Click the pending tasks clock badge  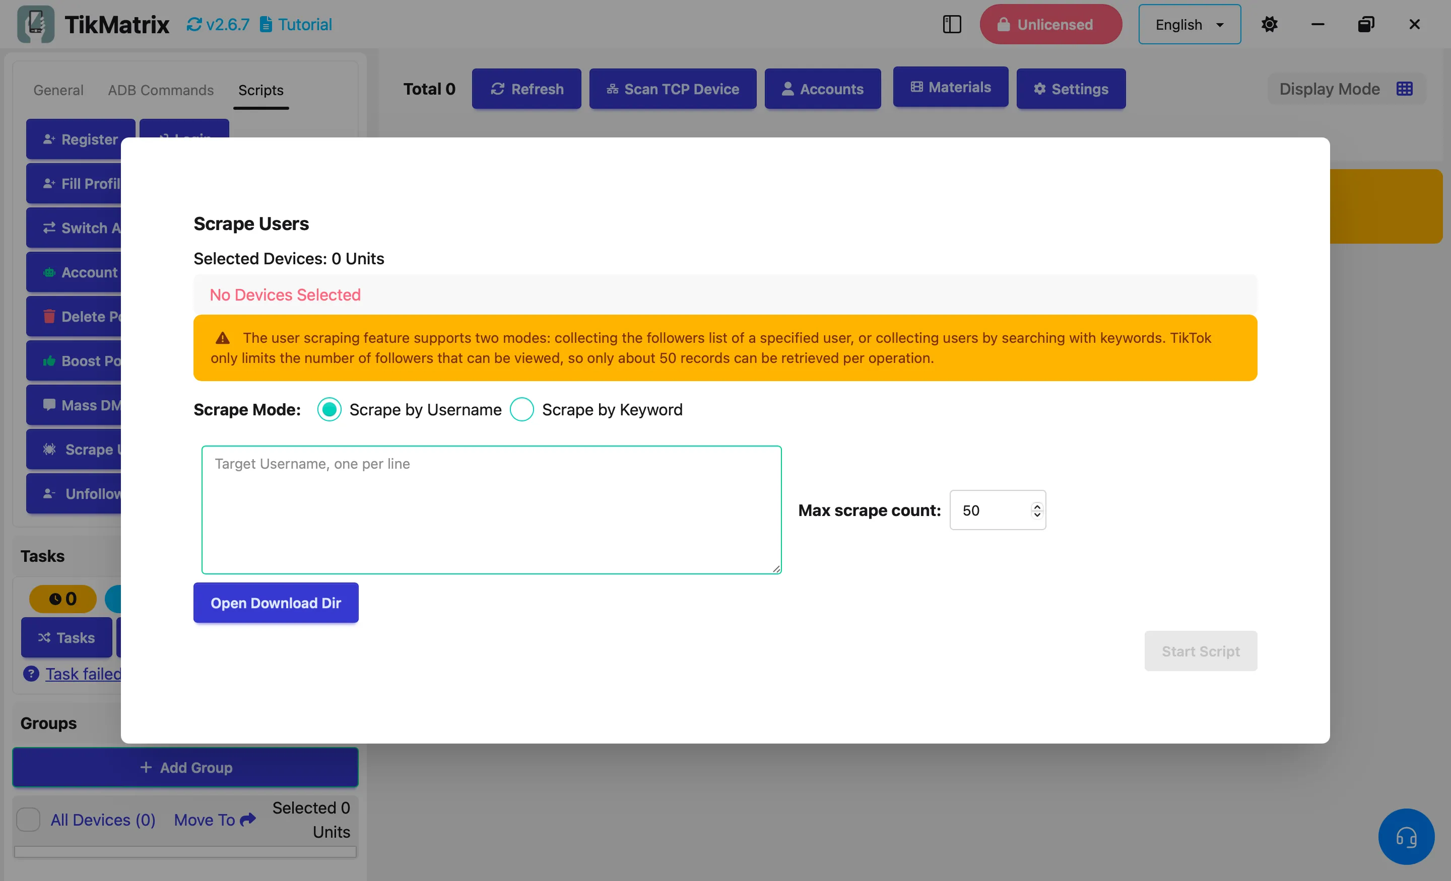coord(62,599)
